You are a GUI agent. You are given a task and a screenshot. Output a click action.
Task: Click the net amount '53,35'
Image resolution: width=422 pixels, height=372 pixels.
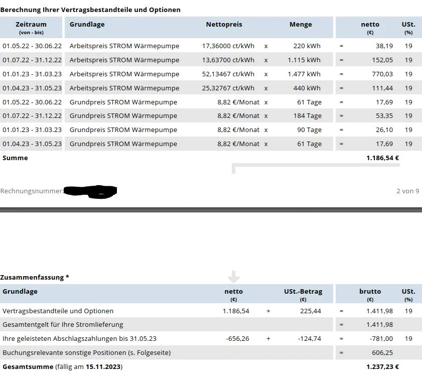coord(384,115)
